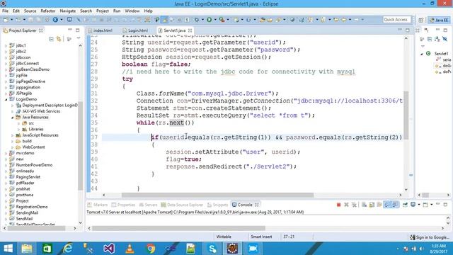The height and width of the screenshot is (255, 453).
Task: Open Google Chrome from the taskbar
Action: [x=150, y=249]
